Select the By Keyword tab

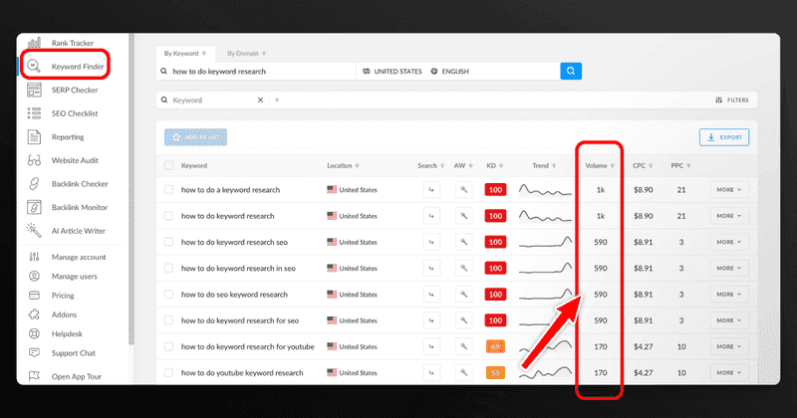(183, 52)
